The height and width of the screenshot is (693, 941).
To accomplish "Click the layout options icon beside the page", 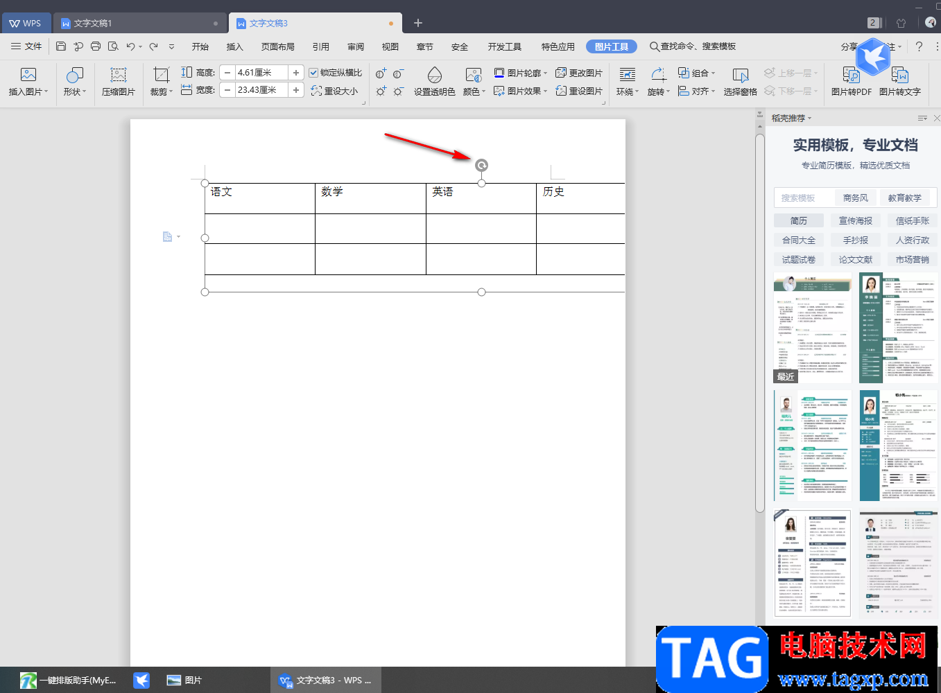I will pos(168,237).
